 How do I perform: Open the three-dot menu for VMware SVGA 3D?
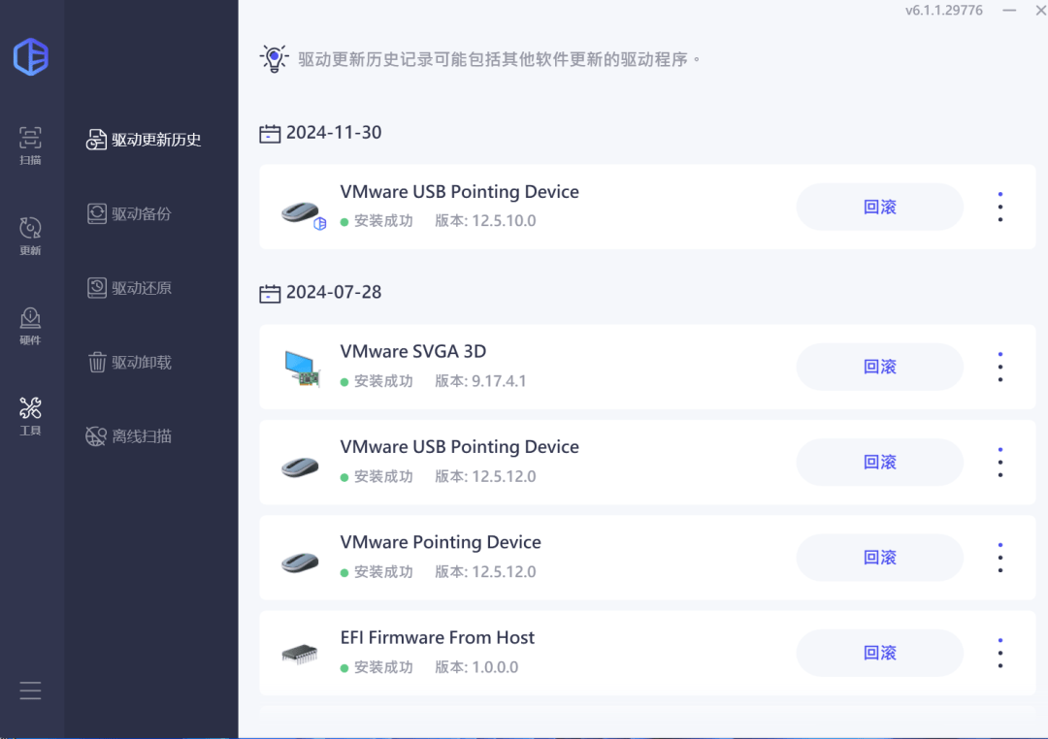1000,367
